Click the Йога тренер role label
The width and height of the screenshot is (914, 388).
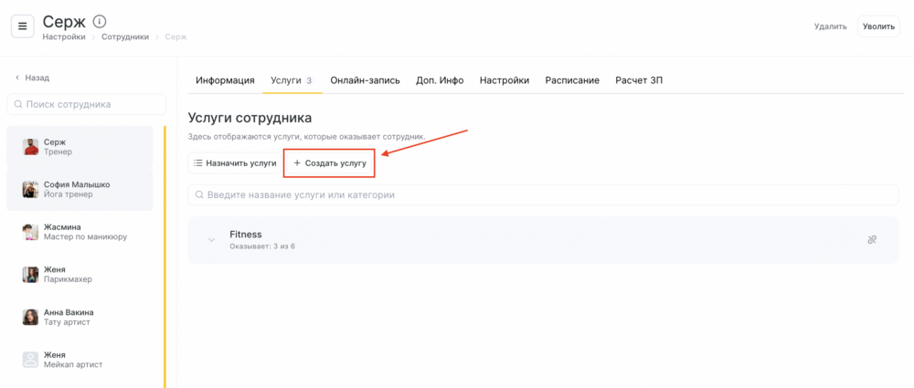pyautogui.click(x=69, y=194)
